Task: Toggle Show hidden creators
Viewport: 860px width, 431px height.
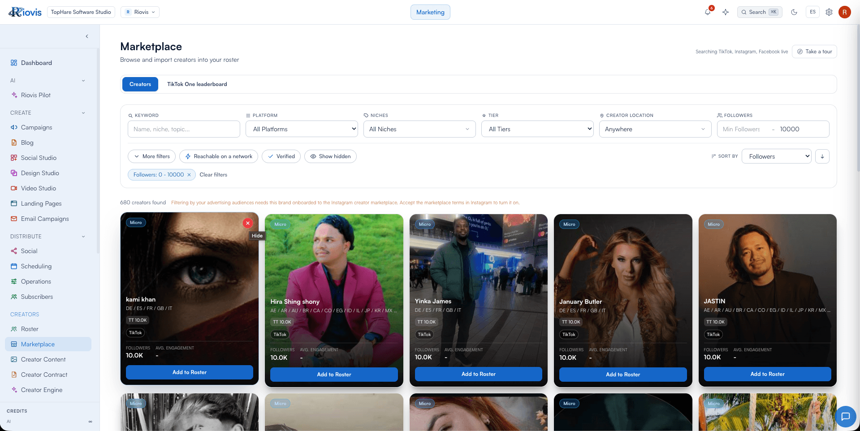Action: (x=330, y=156)
